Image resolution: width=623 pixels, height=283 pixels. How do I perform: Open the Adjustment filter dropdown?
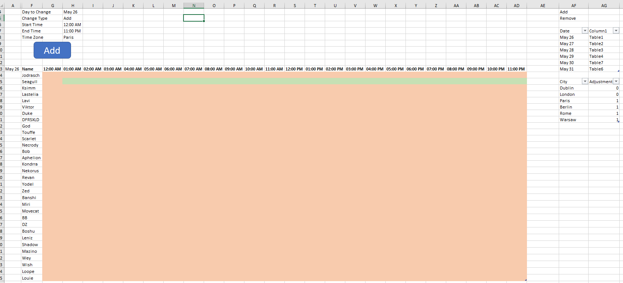[616, 81]
